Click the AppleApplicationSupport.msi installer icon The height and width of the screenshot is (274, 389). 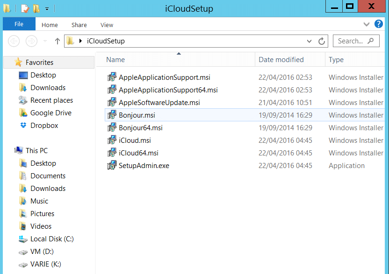pos(112,77)
